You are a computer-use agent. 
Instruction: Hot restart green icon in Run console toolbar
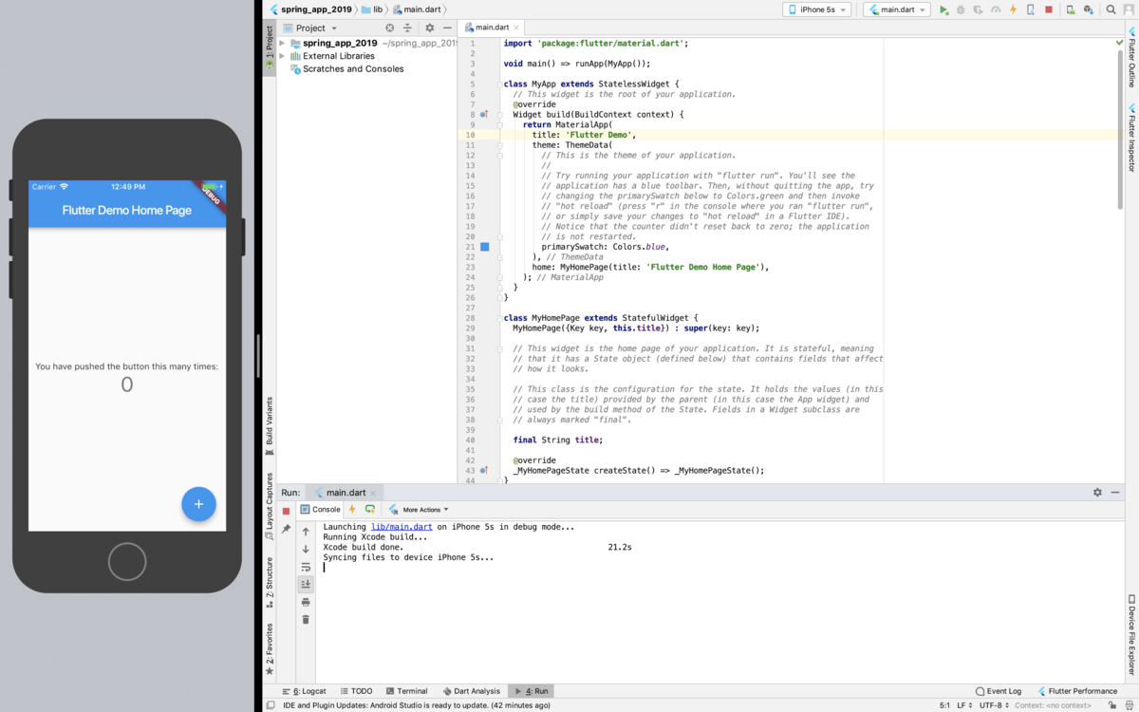369,510
